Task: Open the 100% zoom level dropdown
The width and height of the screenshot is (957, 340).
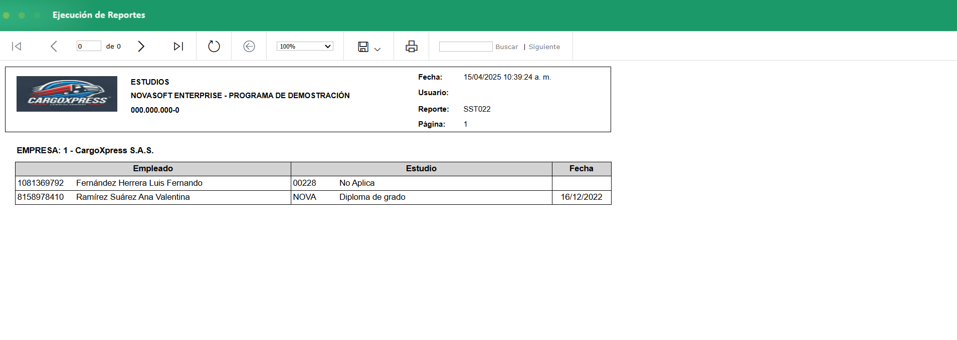Action: (x=305, y=46)
